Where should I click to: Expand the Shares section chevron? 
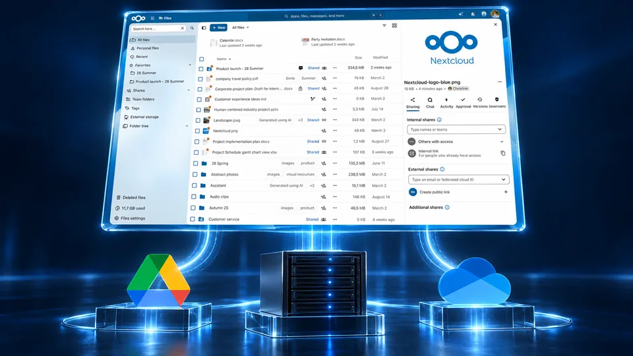(x=189, y=90)
